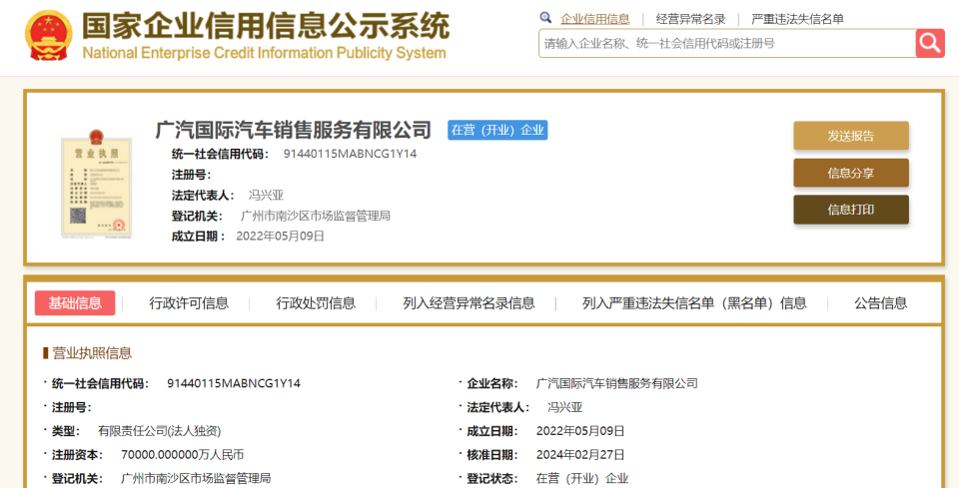Click the 登记状态 value 在营（开业）企业

582,479
